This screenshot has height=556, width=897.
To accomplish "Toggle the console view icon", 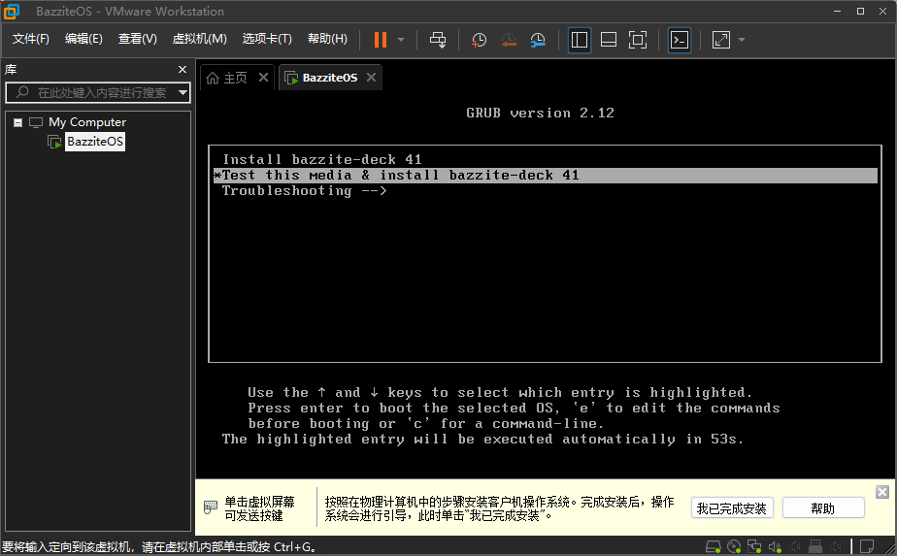I will coord(679,40).
